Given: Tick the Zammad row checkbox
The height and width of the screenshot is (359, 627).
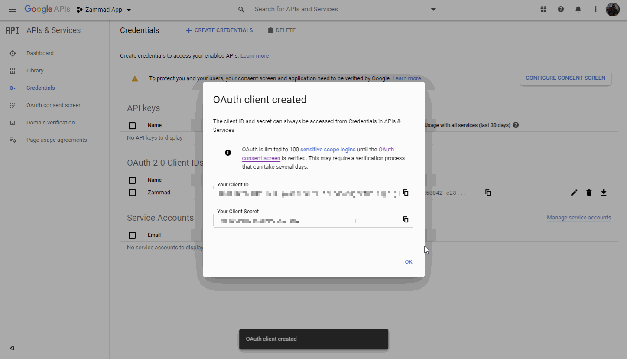Looking at the screenshot, I should 132,193.
